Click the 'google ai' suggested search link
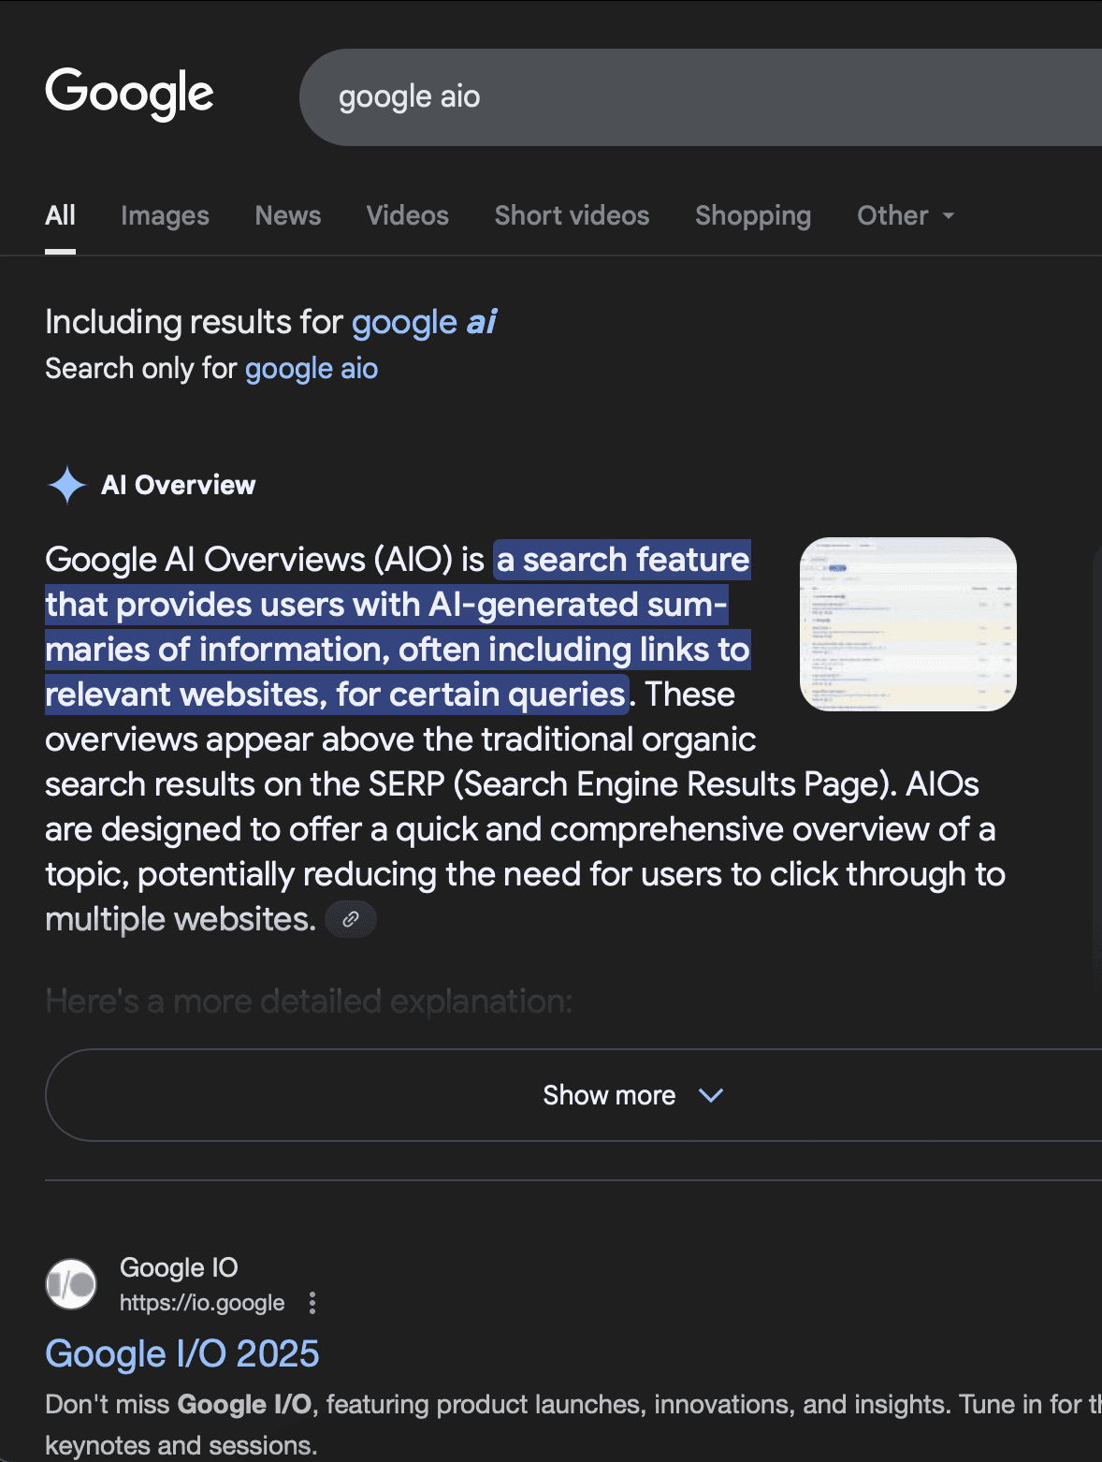The height and width of the screenshot is (1462, 1102). point(424,322)
